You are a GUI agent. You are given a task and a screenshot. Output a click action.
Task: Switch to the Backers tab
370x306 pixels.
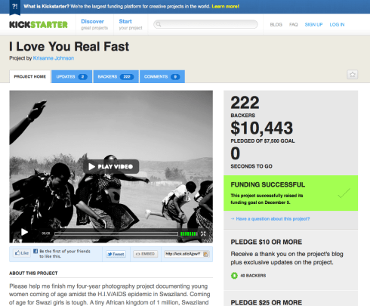coord(116,76)
